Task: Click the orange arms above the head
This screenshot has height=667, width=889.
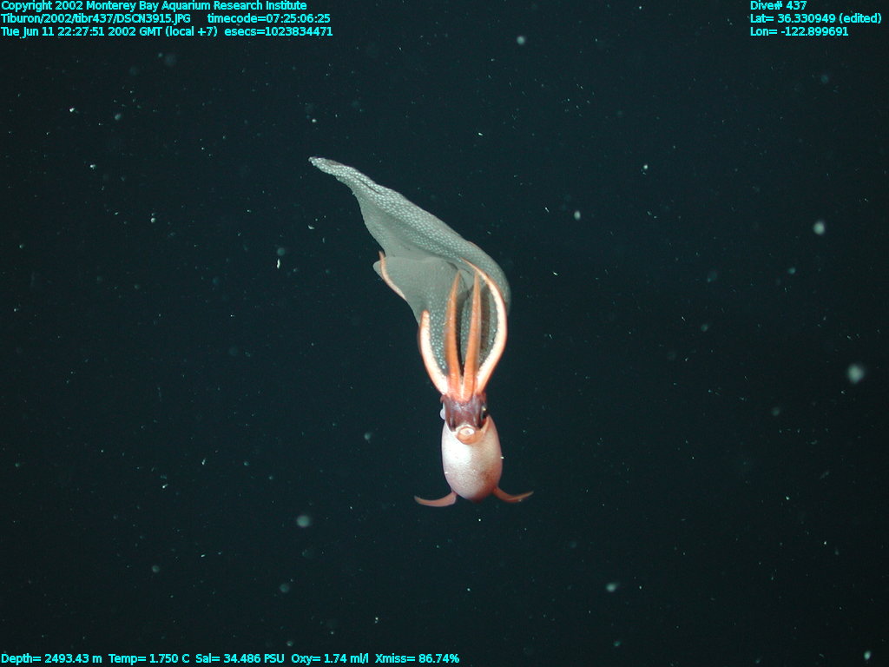Action: pos(464,339)
